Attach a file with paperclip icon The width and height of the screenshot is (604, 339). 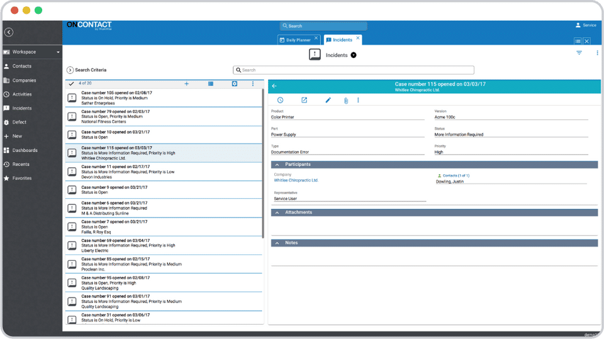[x=346, y=101]
